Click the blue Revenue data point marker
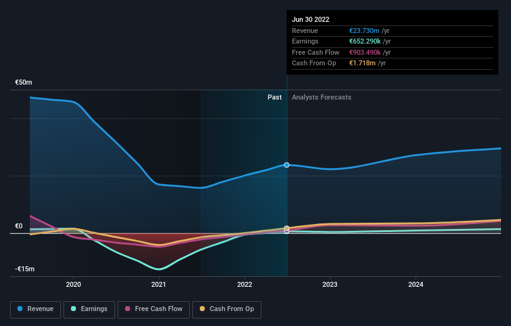The width and height of the screenshot is (511, 326). [x=286, y=165]
